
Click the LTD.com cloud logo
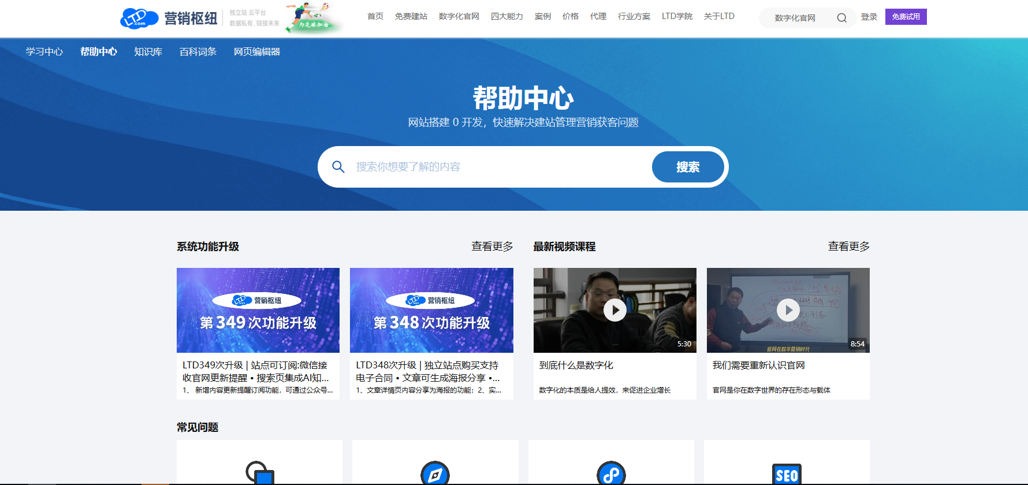click(x=139, y=18)
